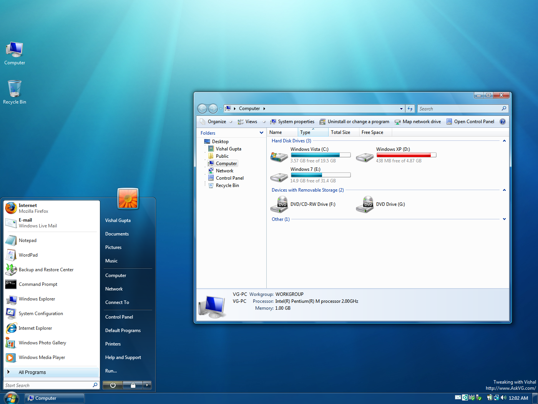Image resolution: width=538 pixels, height=404 pixels.
Task: Sort by the Free Space column
Action: 375,132
